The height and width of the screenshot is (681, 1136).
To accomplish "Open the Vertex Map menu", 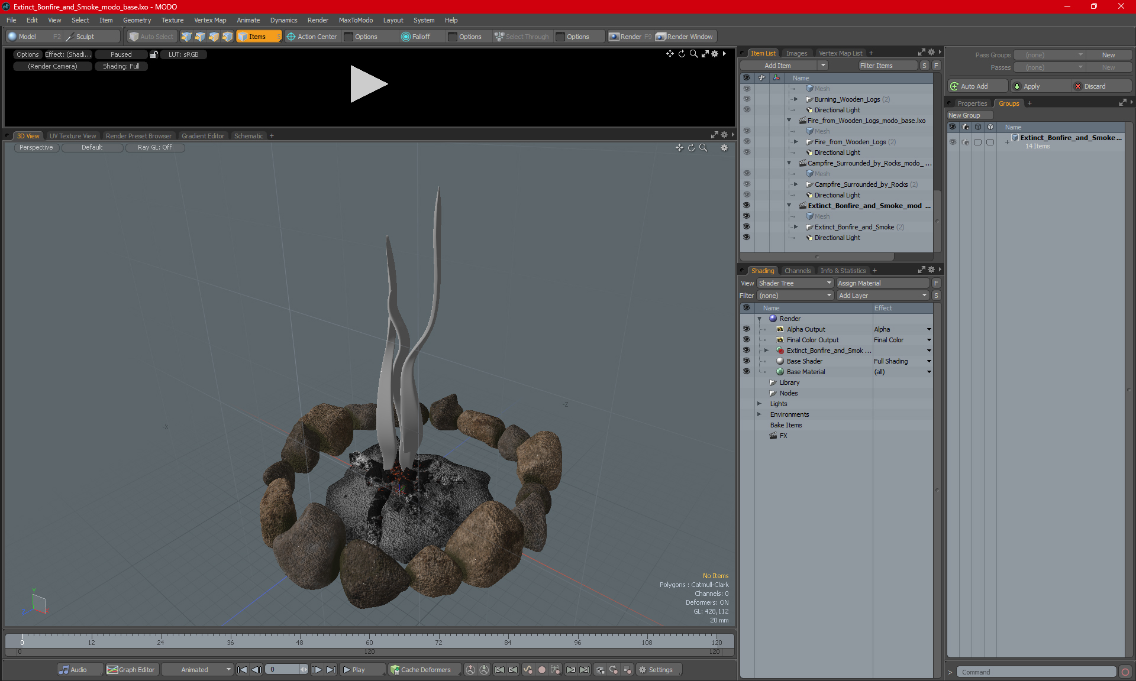I will coord(210,20).
